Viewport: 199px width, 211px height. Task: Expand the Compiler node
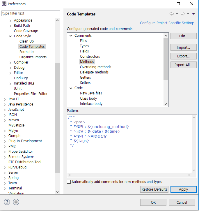click(x=10, y=63)
